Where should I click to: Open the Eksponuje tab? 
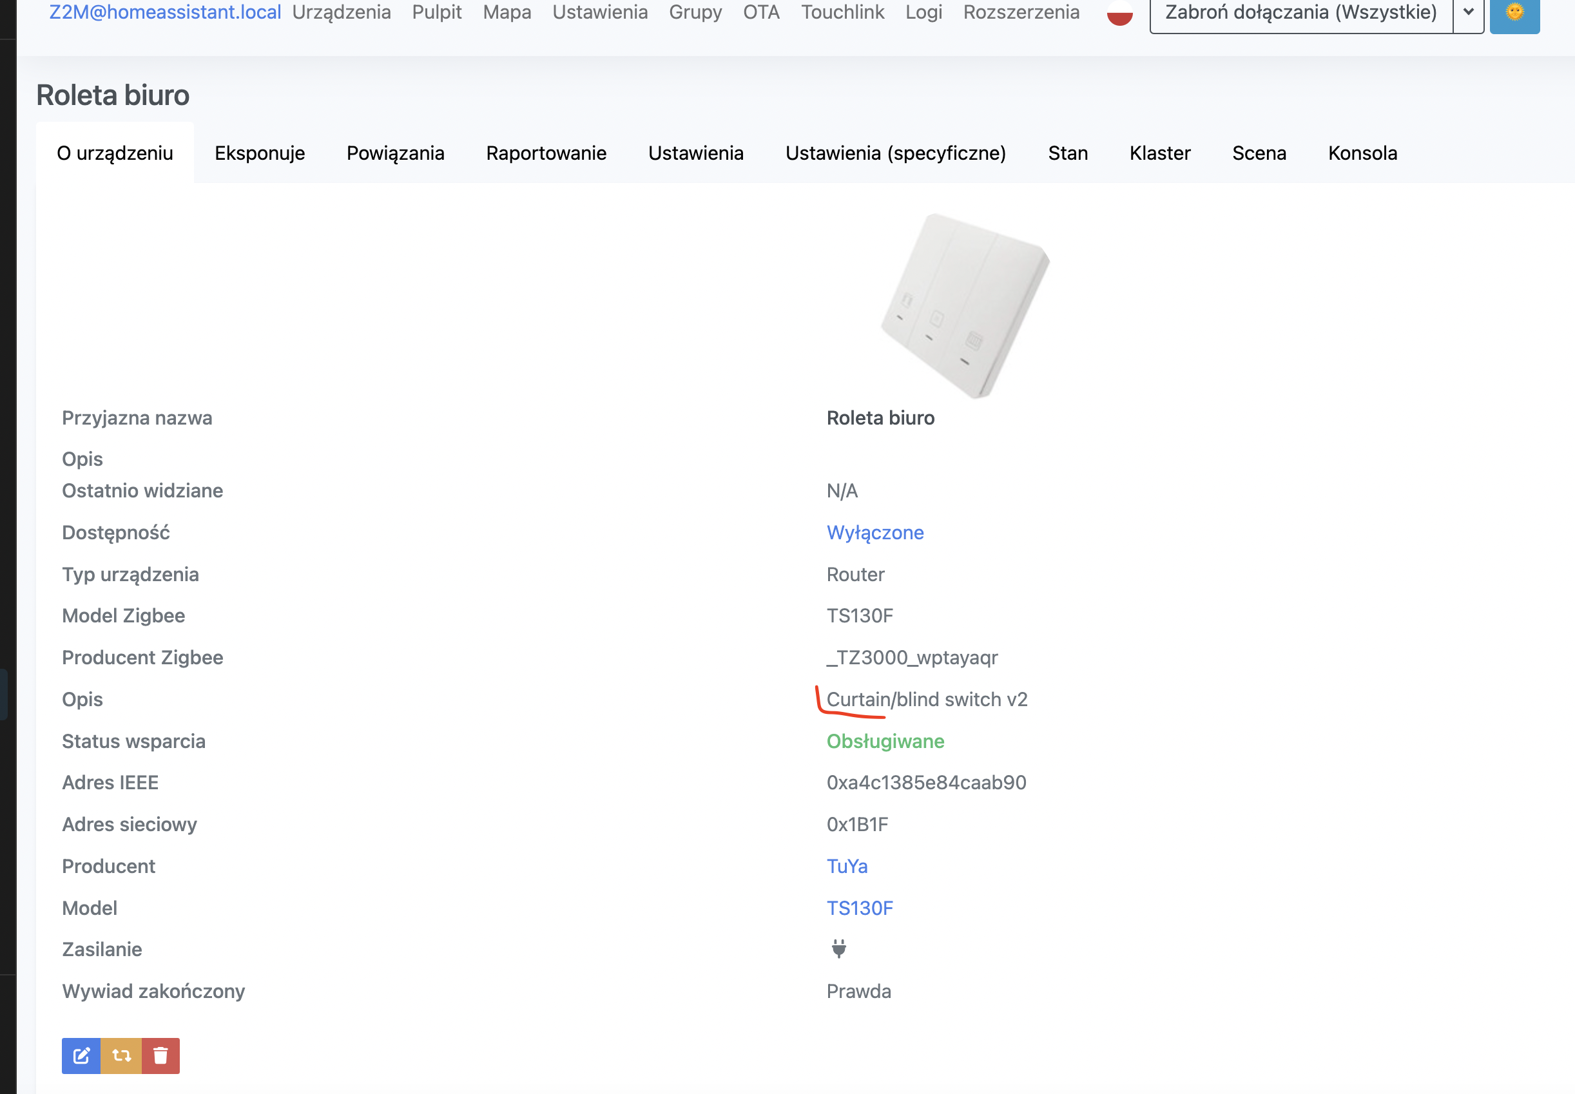pyautogui.click(x=260, y=153)
